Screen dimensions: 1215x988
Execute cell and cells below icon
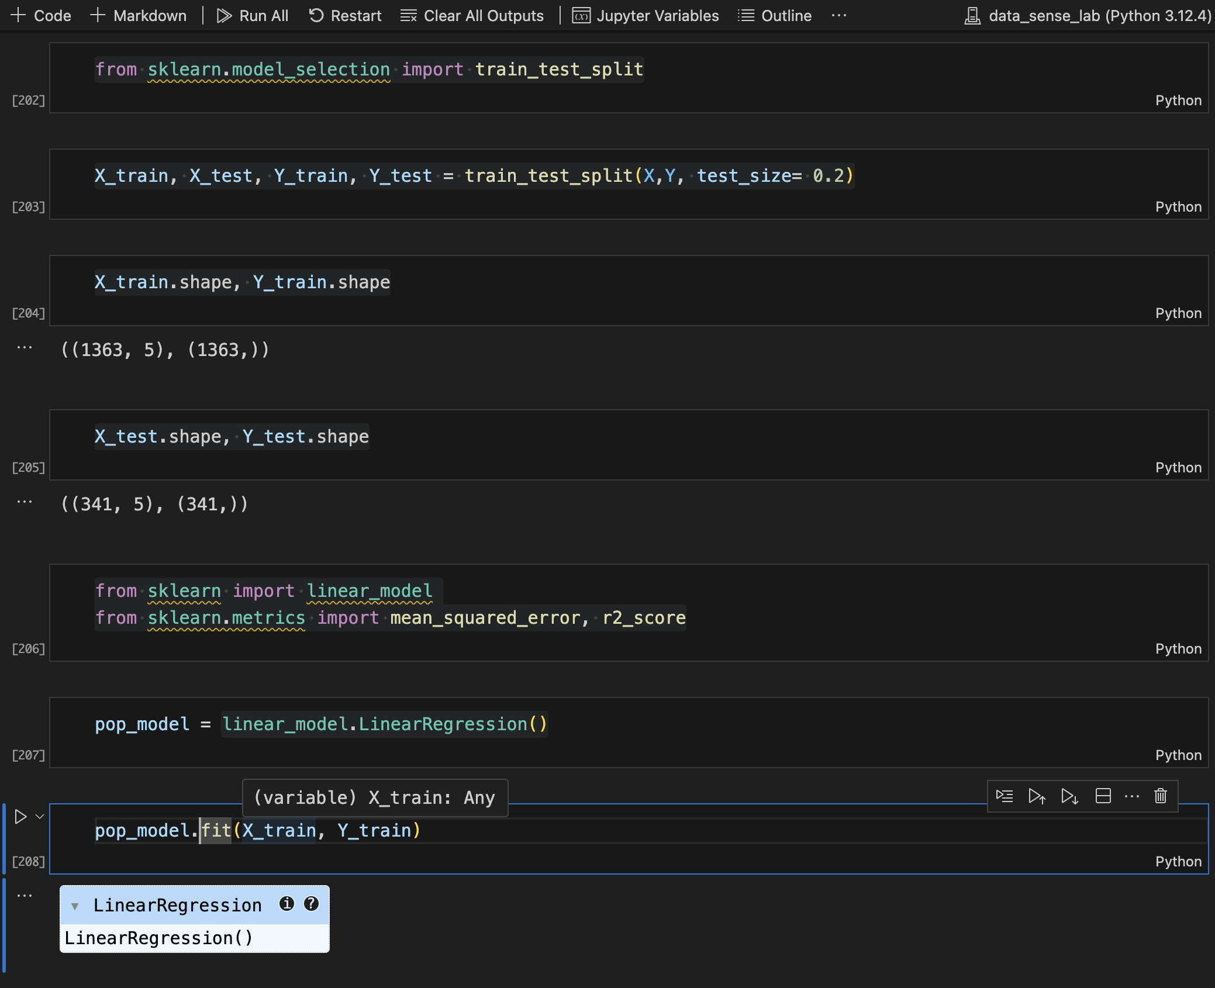point(1069,796)
